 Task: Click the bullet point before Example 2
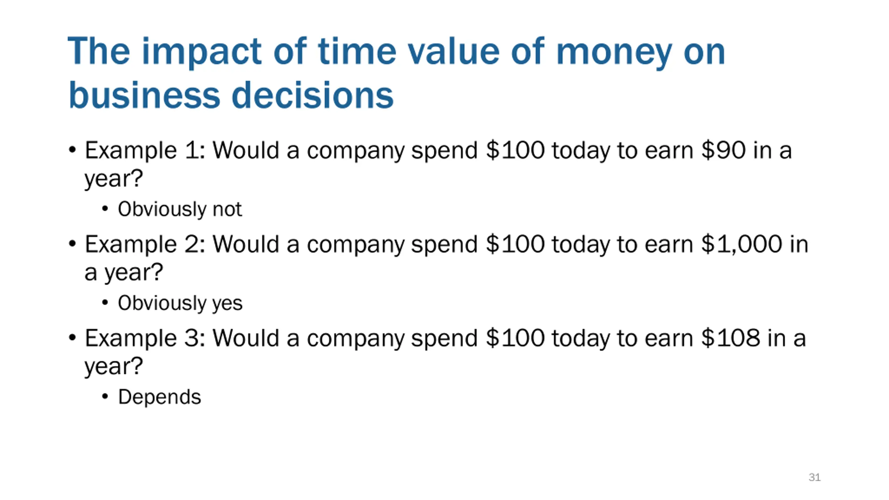click(x=72, y=244)
